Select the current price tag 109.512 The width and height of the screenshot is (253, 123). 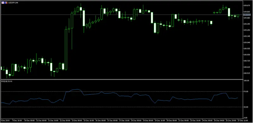[x=247, y=15]
